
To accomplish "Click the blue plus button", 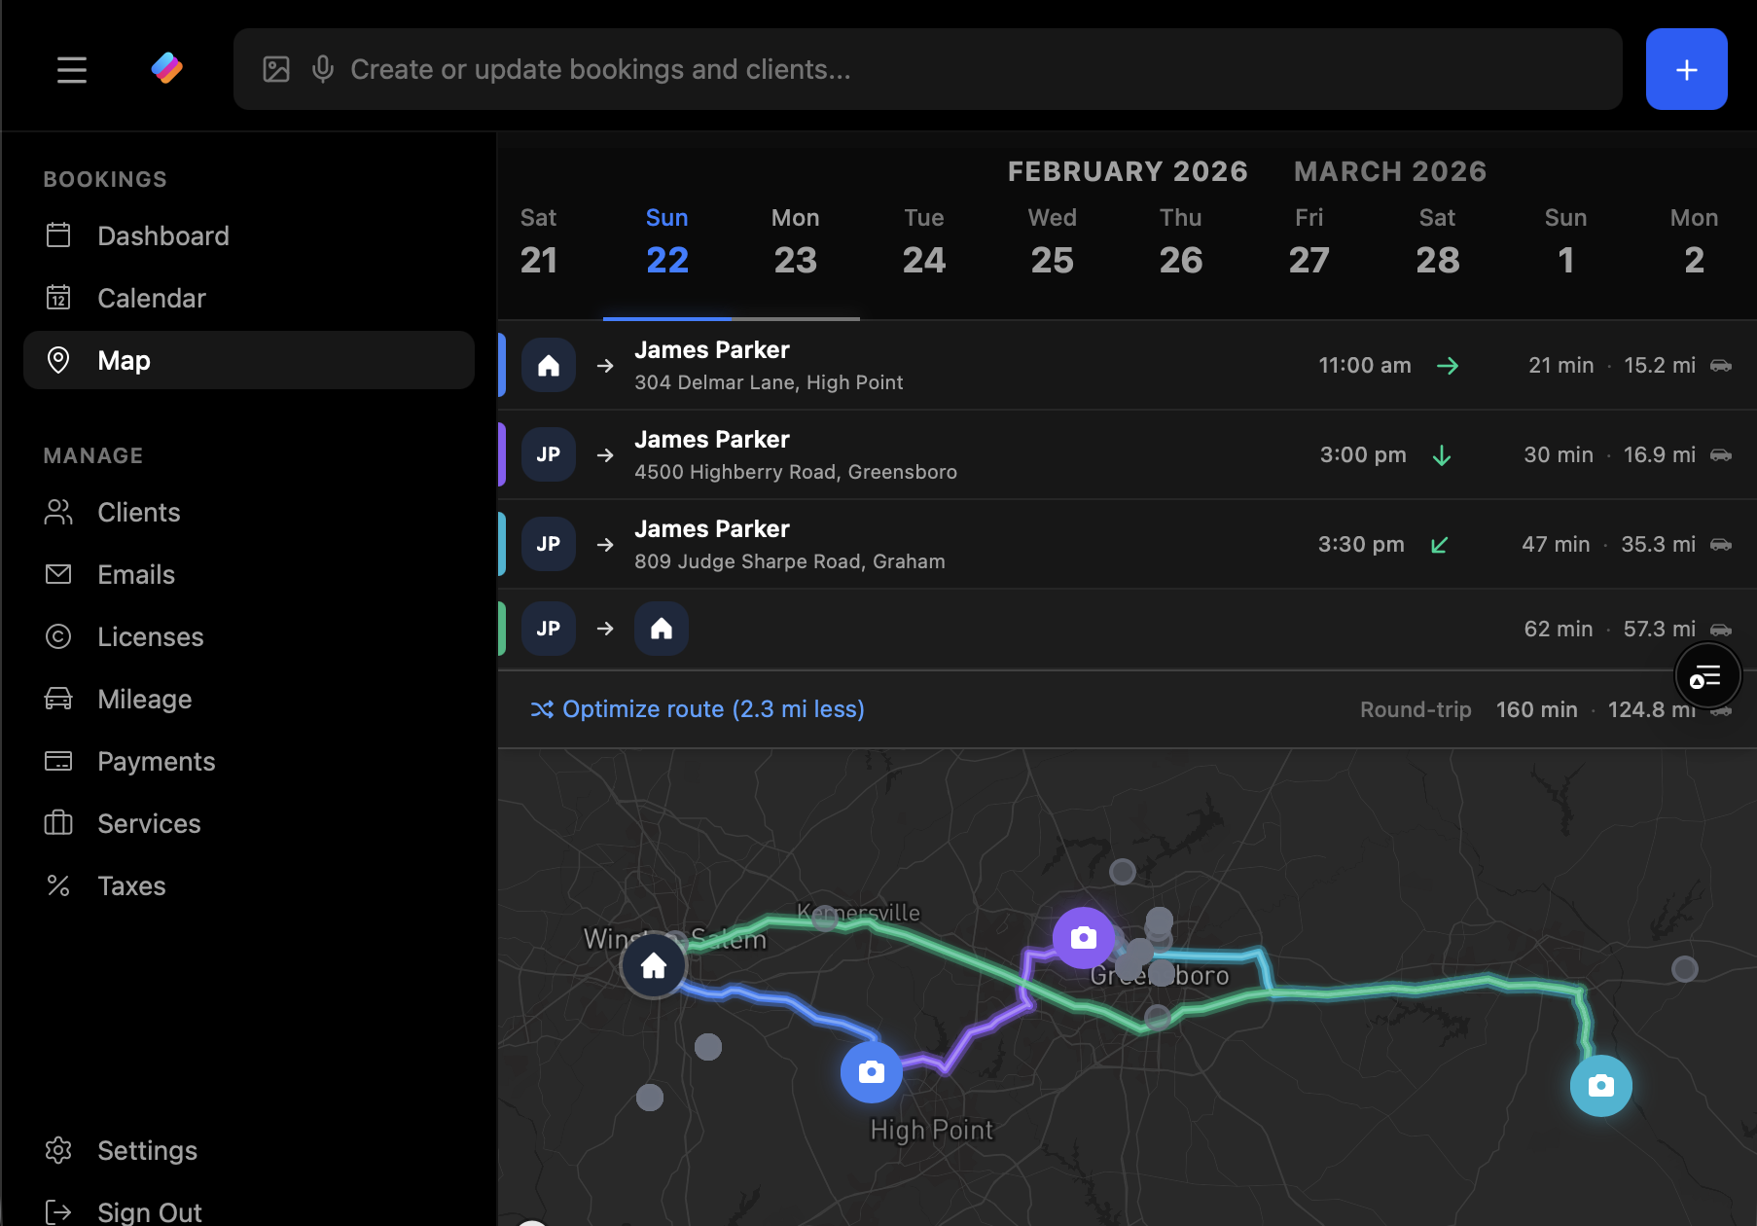I will (x=1686, y=69).
